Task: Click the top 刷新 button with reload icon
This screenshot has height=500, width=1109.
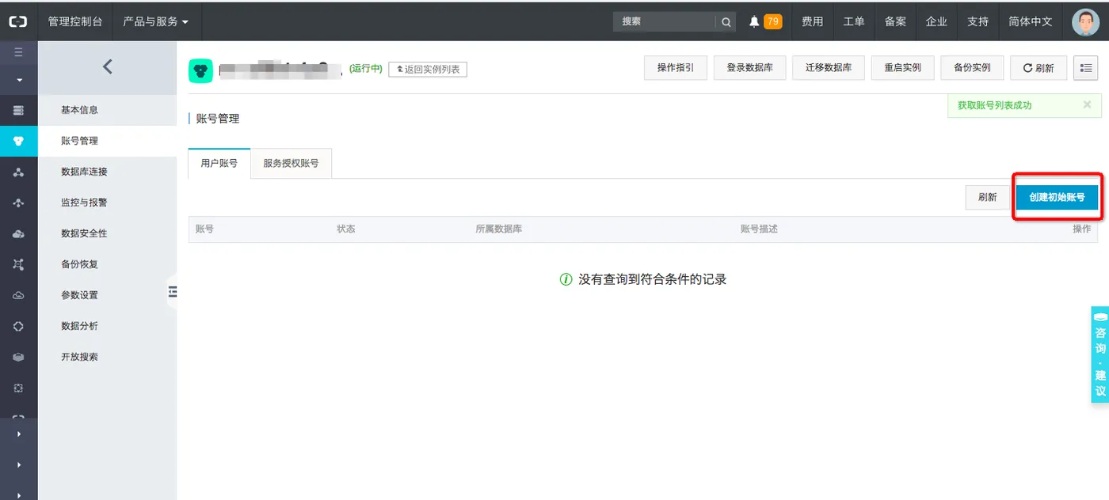Action: 1038,68
